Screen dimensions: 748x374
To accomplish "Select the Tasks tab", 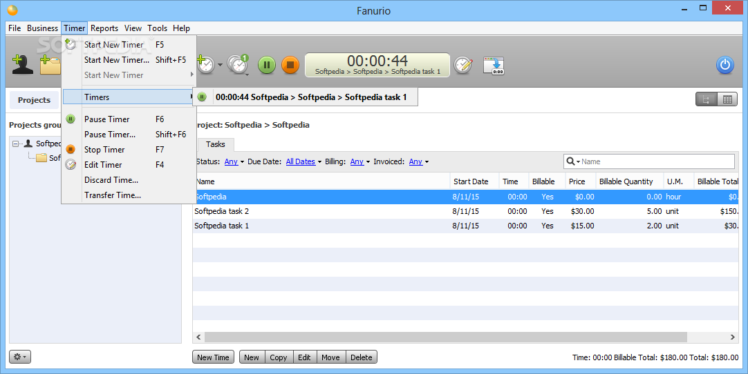I will click(215, 144).
